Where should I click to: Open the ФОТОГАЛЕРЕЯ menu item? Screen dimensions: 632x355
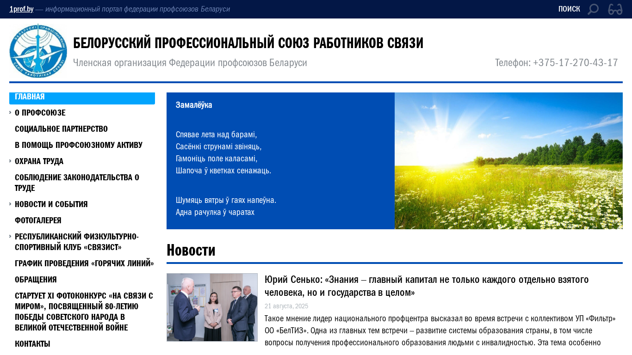(38, 220)
